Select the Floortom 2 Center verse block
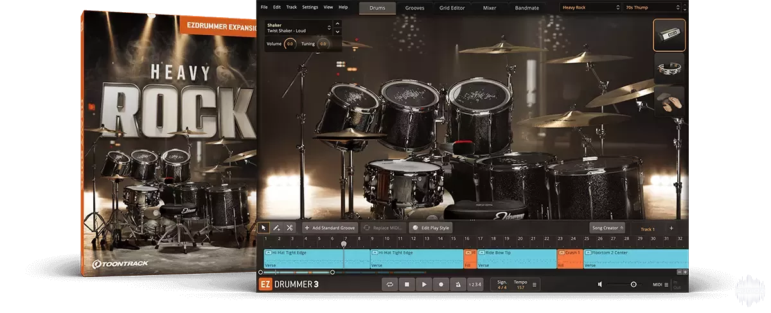Image resolution: width=771 pixels, height=313 pixels. 635,258
